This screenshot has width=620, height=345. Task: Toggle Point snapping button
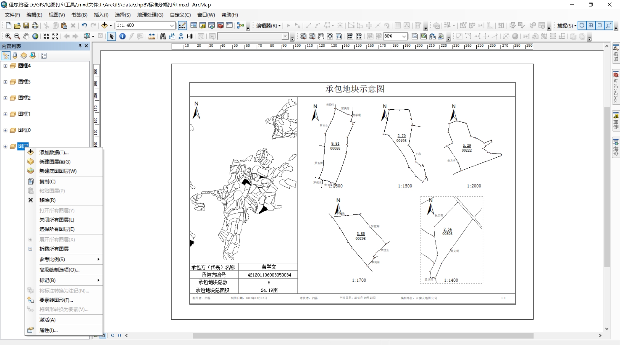coord(582,25)
